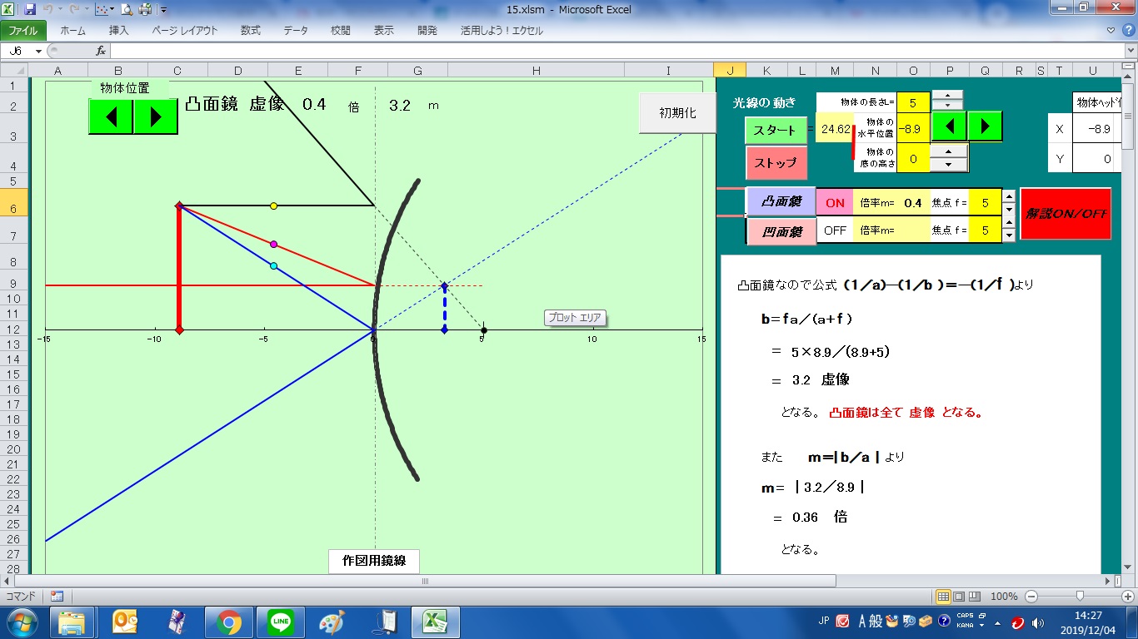Open the 表示 ribbon tab
Screen dimensions: 1138x639
click(383, 30)
